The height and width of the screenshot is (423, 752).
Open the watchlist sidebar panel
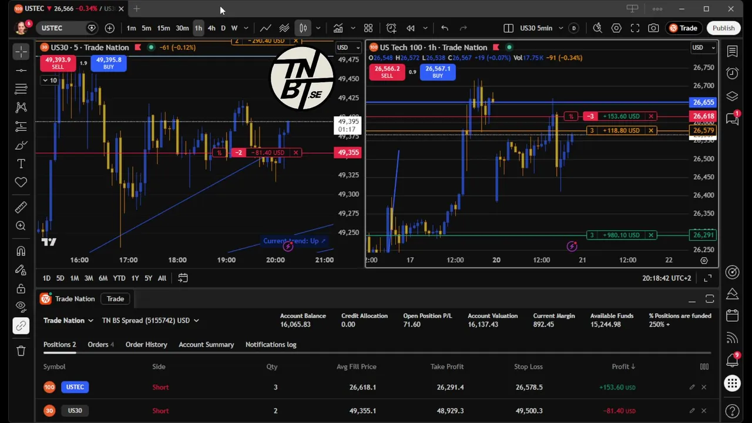pyautogui.click(x=732, y=52)
